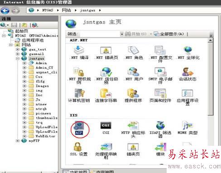Open the 筛选 filter dropdown arrow
Image resolution: width=221 pixels, height=173 pixels.
click(122, 34)
